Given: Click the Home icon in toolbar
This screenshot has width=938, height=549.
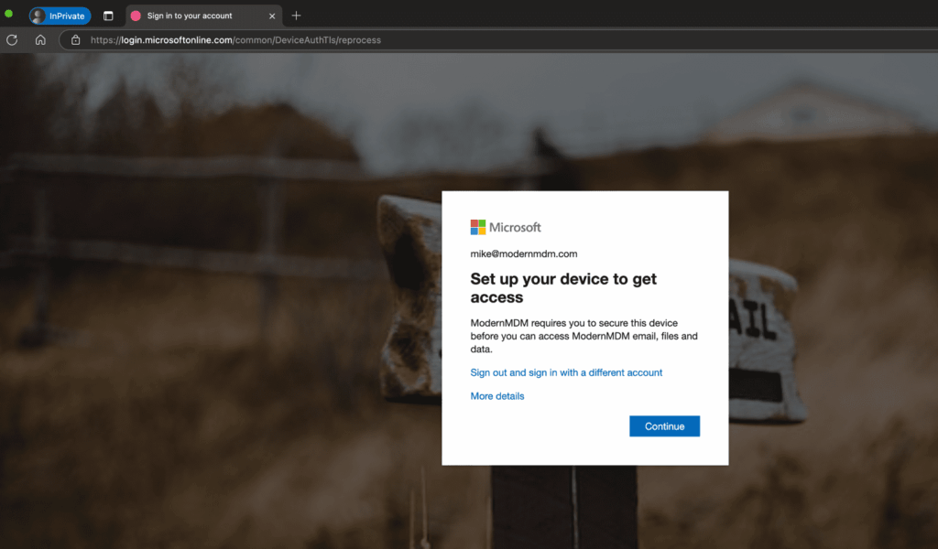Looking at the screenshot, I should [40, 39].
